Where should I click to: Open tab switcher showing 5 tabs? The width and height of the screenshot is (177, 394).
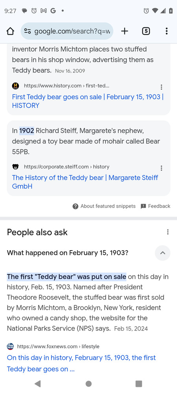point(146,31)
